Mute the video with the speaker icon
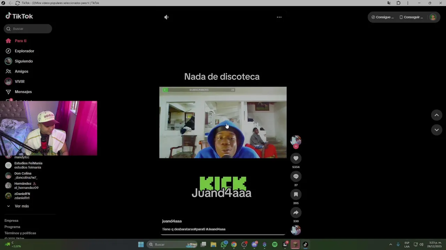Viewport: 446px width, 250px height. (167, 17)
